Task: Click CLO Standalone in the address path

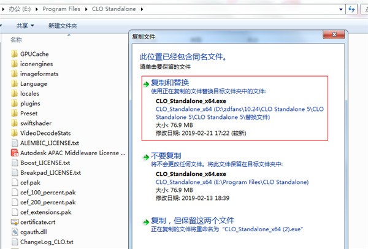Action: tap(114, 9)
